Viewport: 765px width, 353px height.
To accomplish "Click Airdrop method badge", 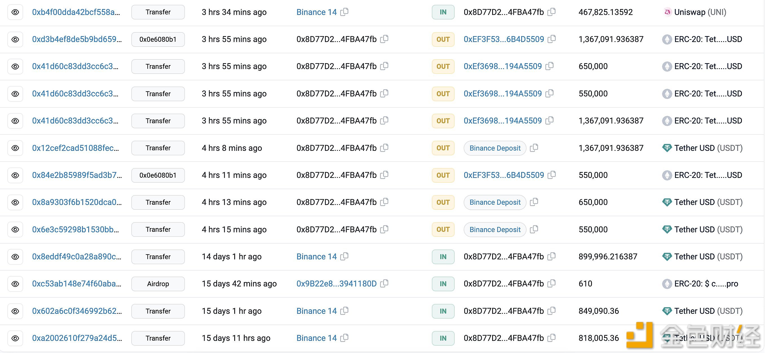I will (158, 284).
